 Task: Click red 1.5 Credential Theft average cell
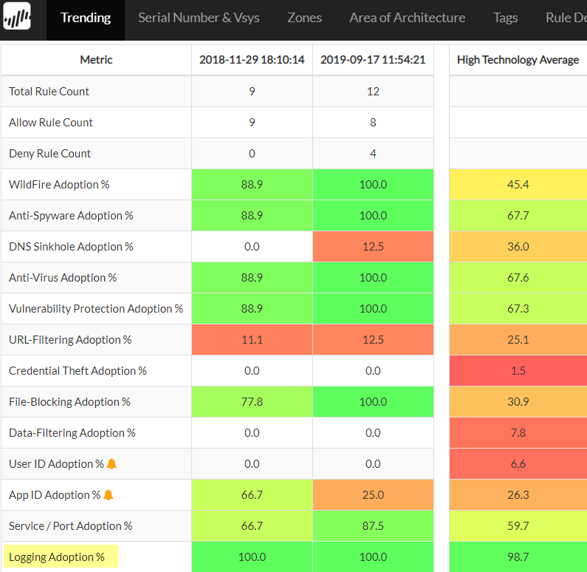(518, 371)
